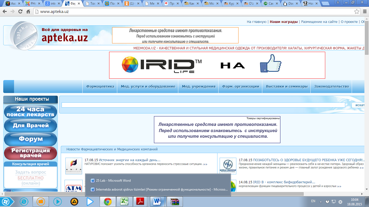
Task: Open Adobe Reader from the taskbar
Action: click(140, 202)
